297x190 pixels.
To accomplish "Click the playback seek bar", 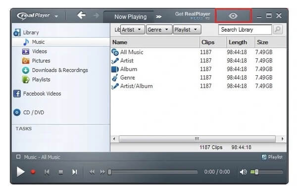I will coord(154,172).
